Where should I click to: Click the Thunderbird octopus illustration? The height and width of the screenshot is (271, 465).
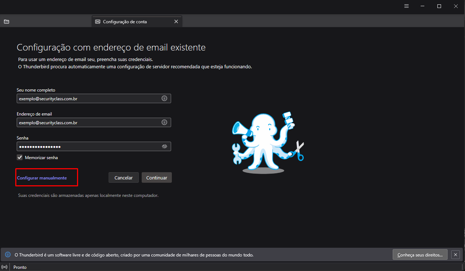click(x=268, y=142)
